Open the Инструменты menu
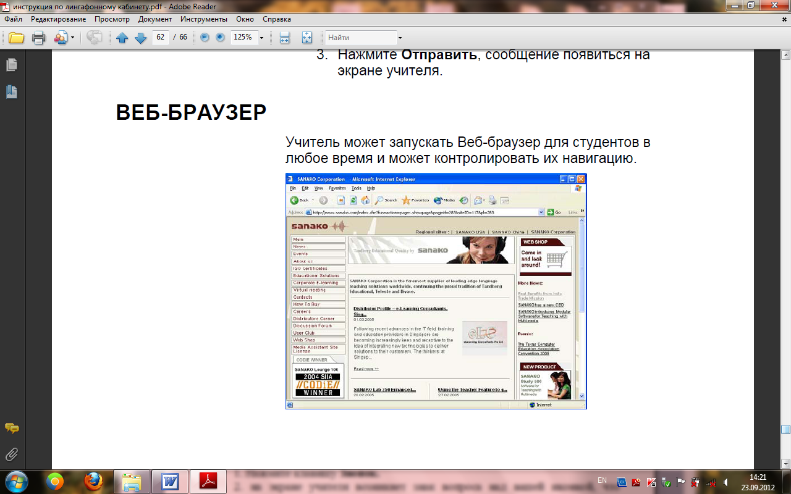The height and width of the screenshot is (494, 791). tap(204, 19)
